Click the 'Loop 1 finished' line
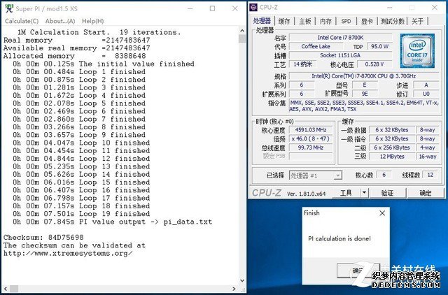Image resolution: width=448 pixels, height=295 pixels. pyautogui.click(x=79, y=72)
